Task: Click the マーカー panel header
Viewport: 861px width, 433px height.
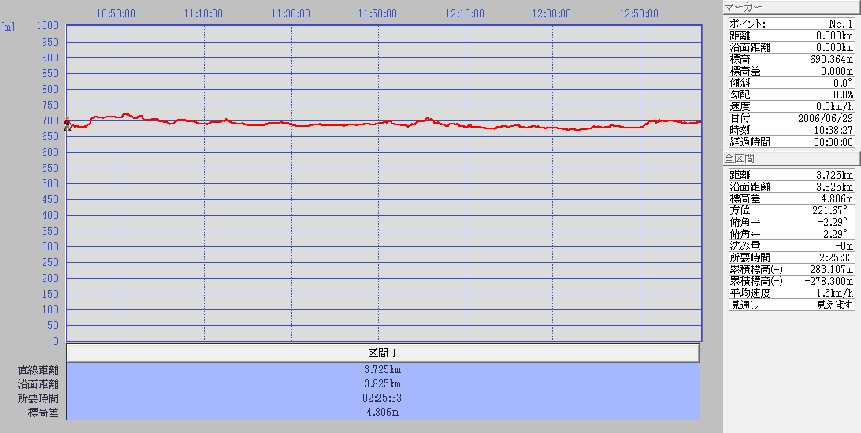Action: coord(791,7)
